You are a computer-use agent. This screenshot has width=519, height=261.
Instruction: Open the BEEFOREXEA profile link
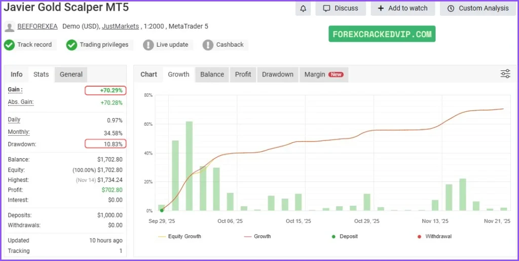38,26
